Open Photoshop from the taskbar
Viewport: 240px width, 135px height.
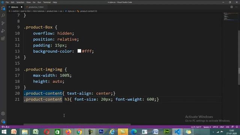click(x=101, y=132)
